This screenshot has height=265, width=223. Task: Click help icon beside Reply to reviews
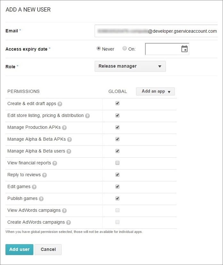coord(45,175)
